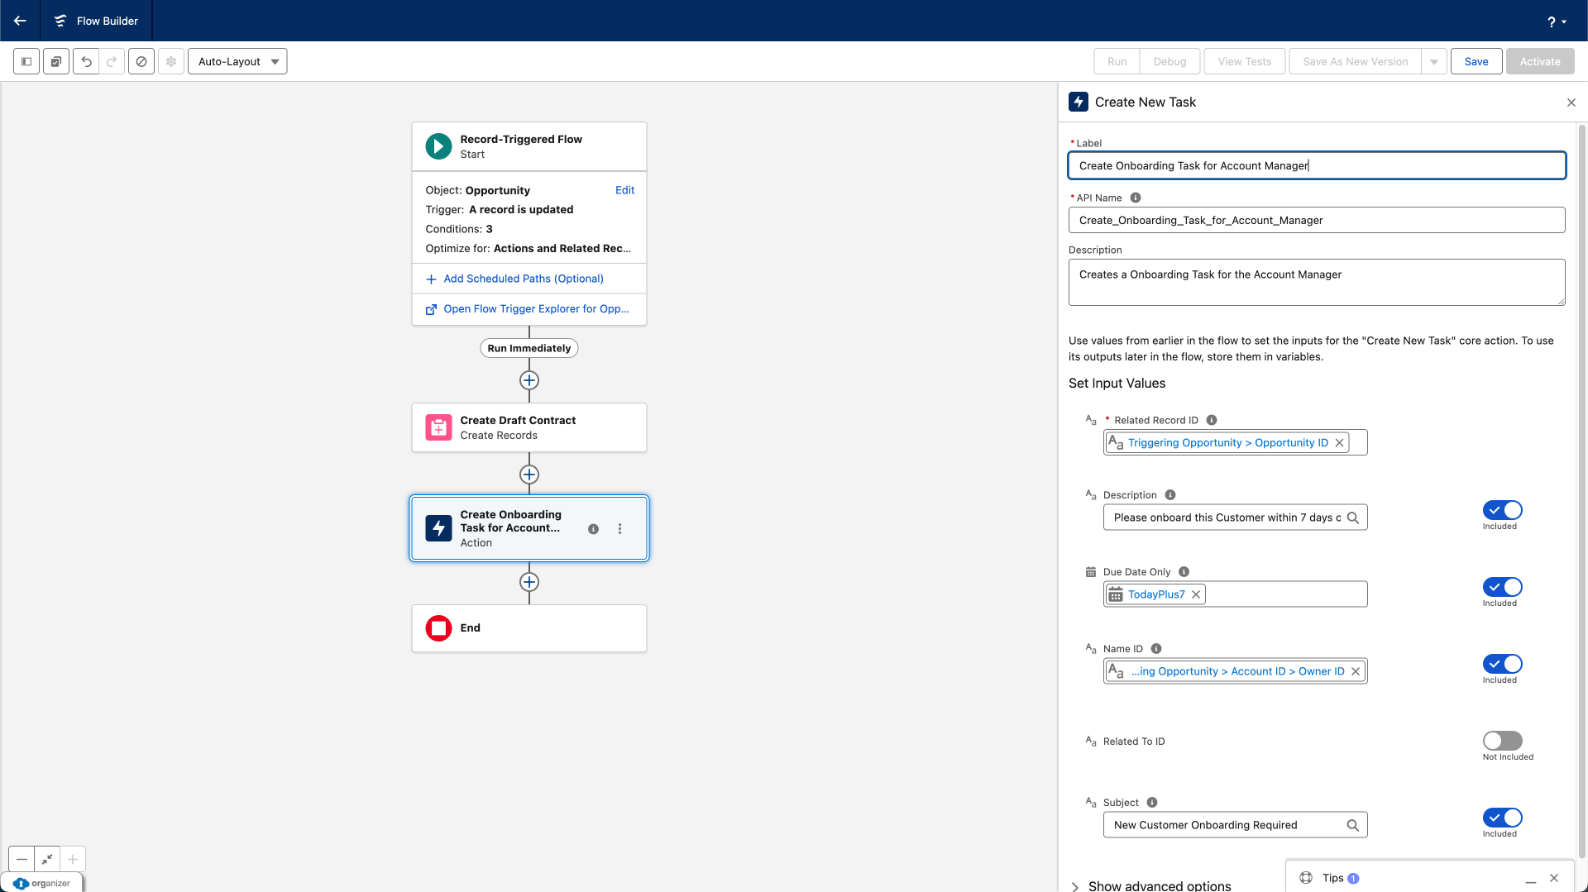Open flow settings gear icon

(171, 61)
